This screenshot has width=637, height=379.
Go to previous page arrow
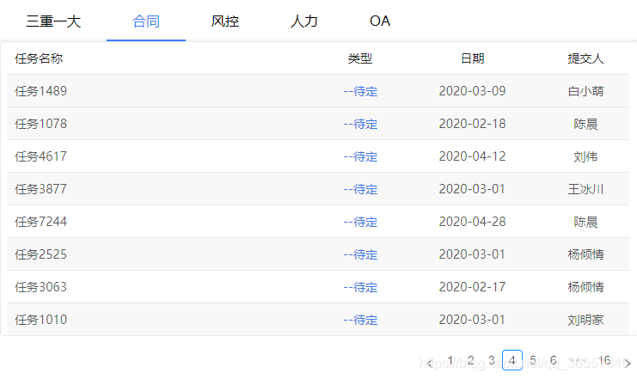tap(430, 362)
